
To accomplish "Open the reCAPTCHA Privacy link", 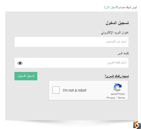I will 111,98.
